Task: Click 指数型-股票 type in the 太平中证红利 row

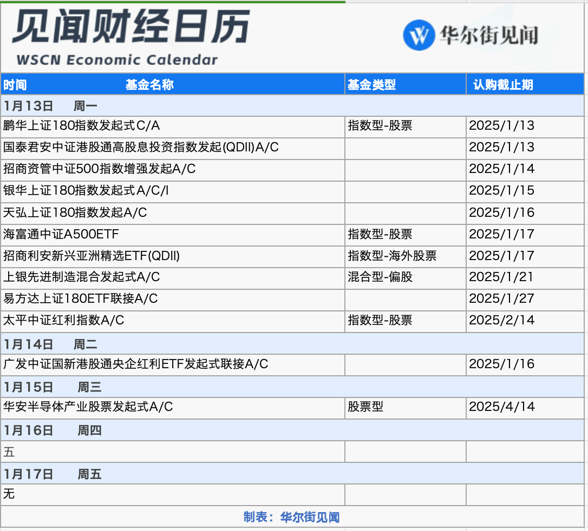Action: pos(380,321)
